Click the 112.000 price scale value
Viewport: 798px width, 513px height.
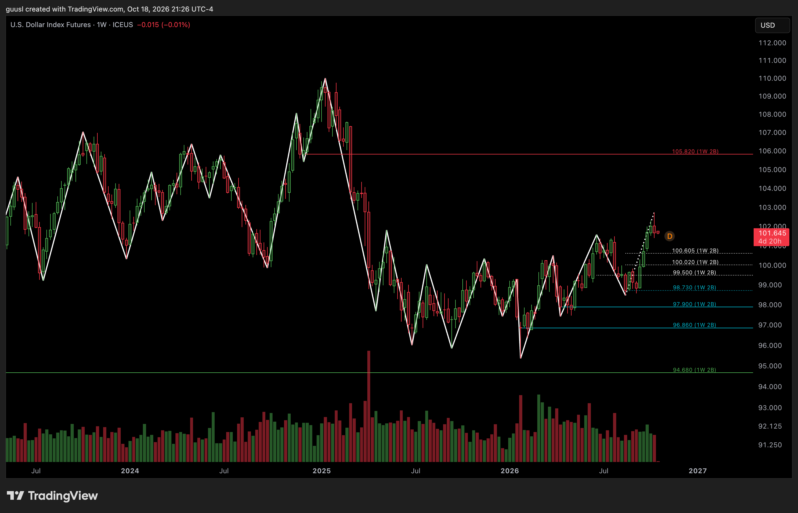[772, 43]
